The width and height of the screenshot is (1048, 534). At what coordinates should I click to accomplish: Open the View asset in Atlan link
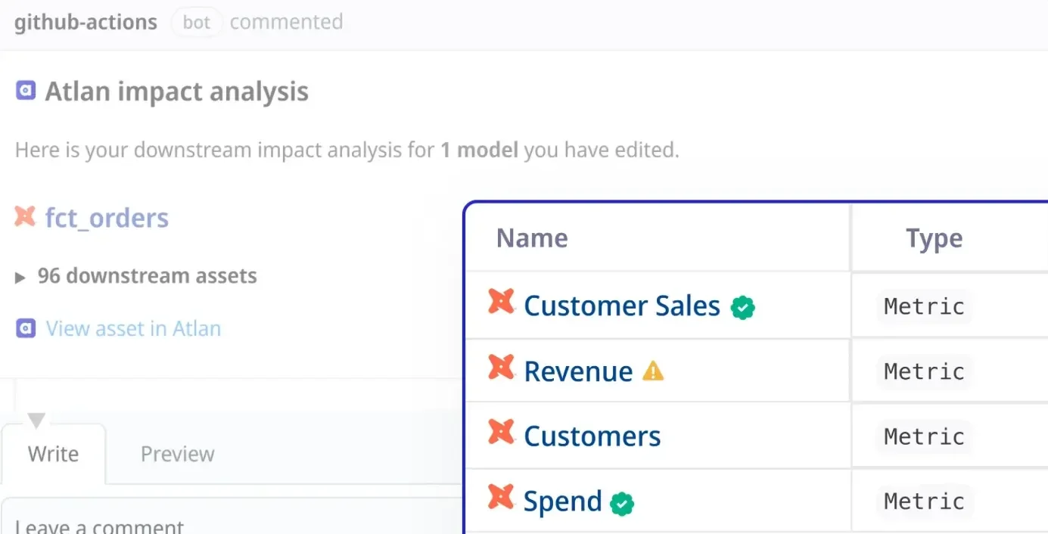(x=132, y=328)
